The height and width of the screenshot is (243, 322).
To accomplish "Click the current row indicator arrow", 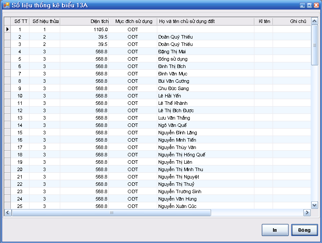I will coord(7,29).
